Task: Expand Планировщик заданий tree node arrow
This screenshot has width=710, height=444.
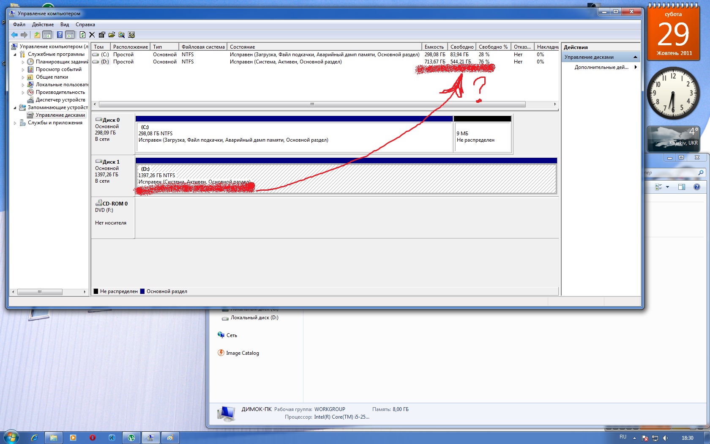Action: 23,62
